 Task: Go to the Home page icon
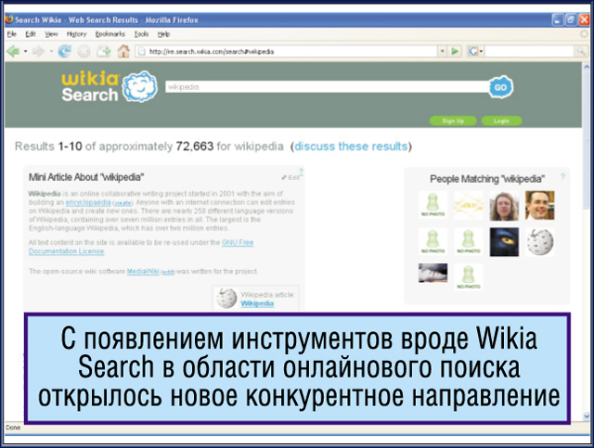[x=123, y=51]
